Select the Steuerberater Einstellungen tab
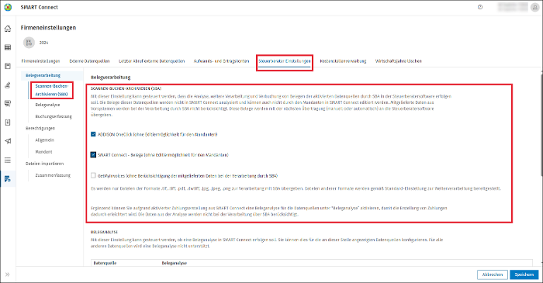543x283 pixels. point(285,61)
